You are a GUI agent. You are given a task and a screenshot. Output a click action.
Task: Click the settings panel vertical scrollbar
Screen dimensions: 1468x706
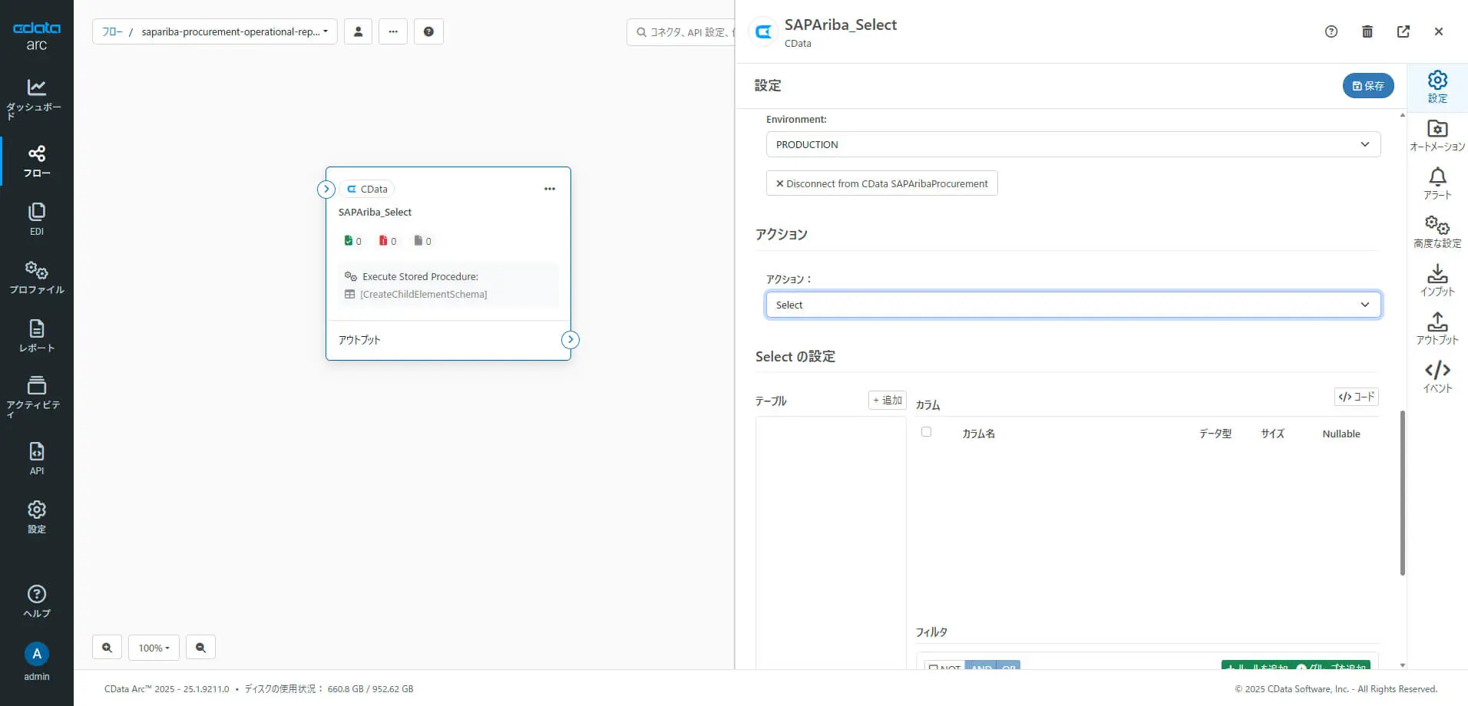(1402, 491)
